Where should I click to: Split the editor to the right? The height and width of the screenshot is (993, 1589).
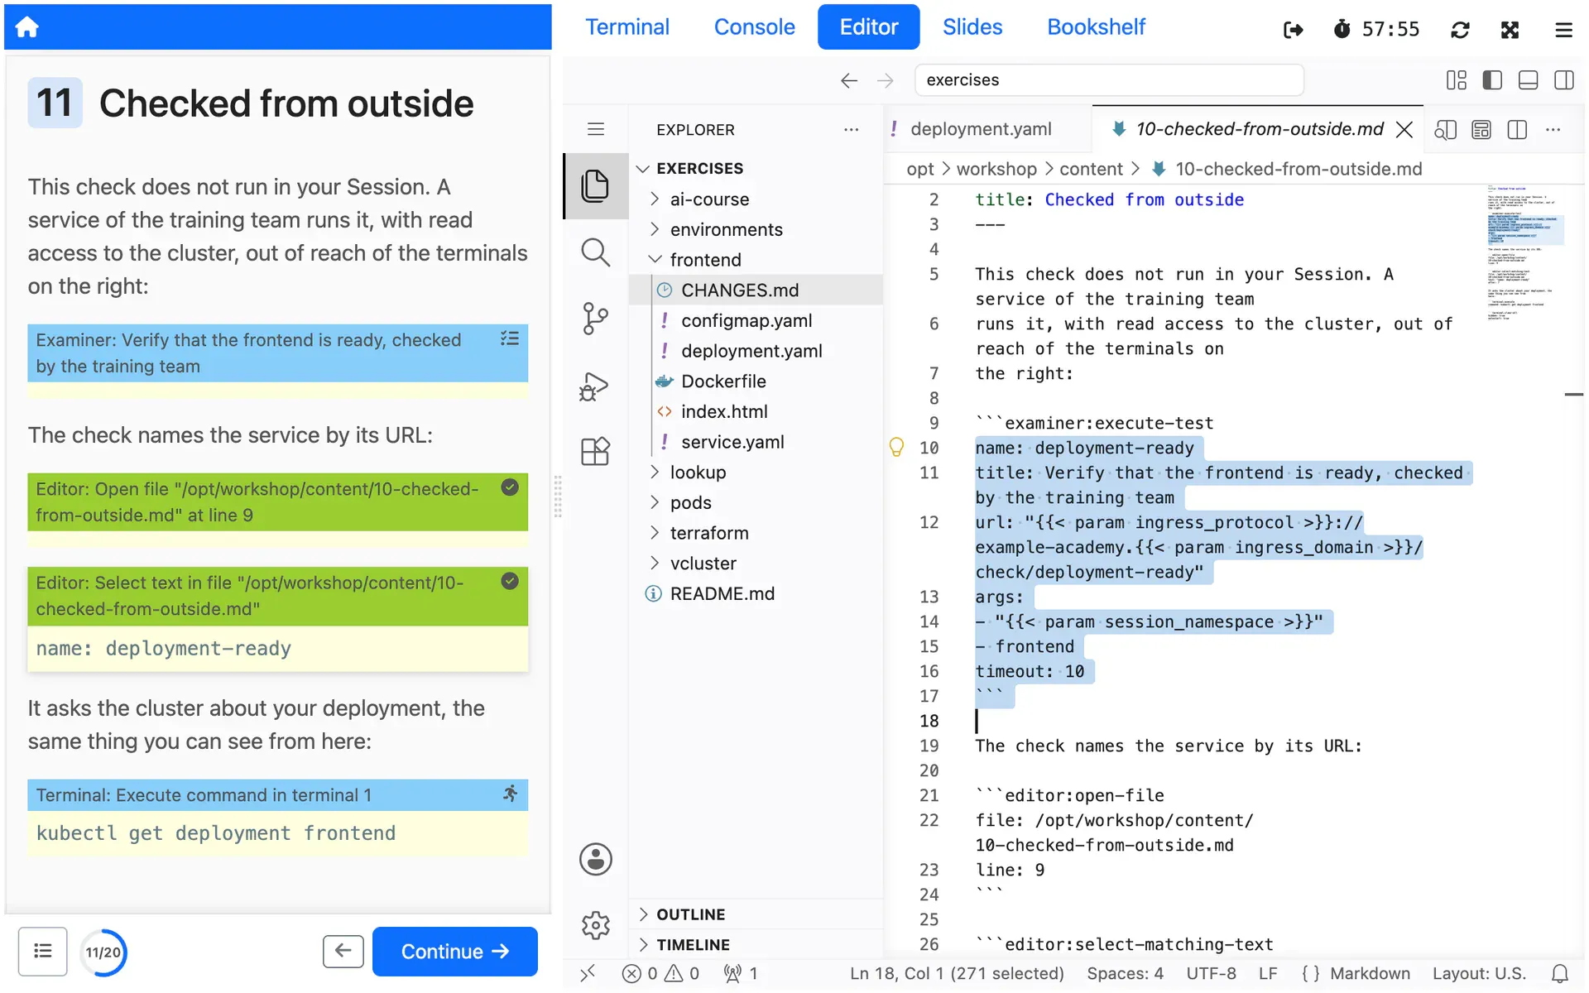(1517, 130)
